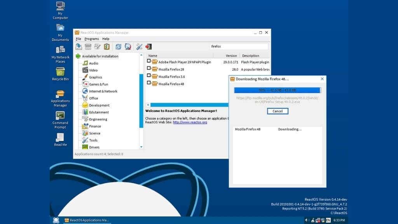Select the Install toolbar icon
The height and width of the screenshot is (224, 398).
[x=79, y=46]
